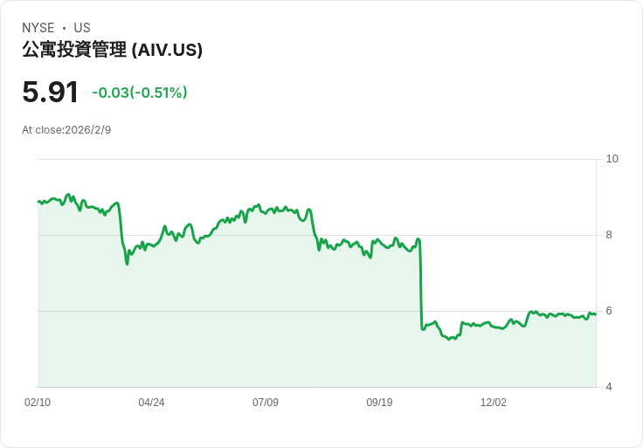This screenshot has width=643, height=448.
Task: Click the At close:2026/2/9 date text
Action: 66,130
